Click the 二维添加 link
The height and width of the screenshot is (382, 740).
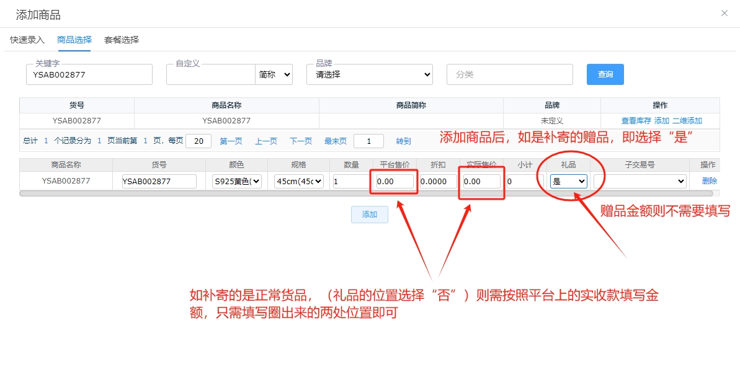point(687,121)
